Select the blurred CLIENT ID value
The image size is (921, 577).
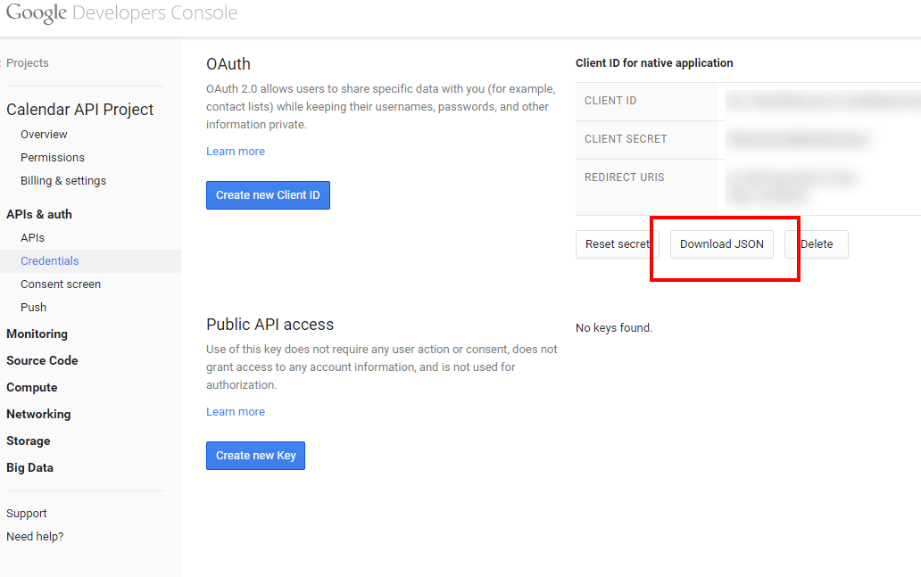(x=822, y=102)
